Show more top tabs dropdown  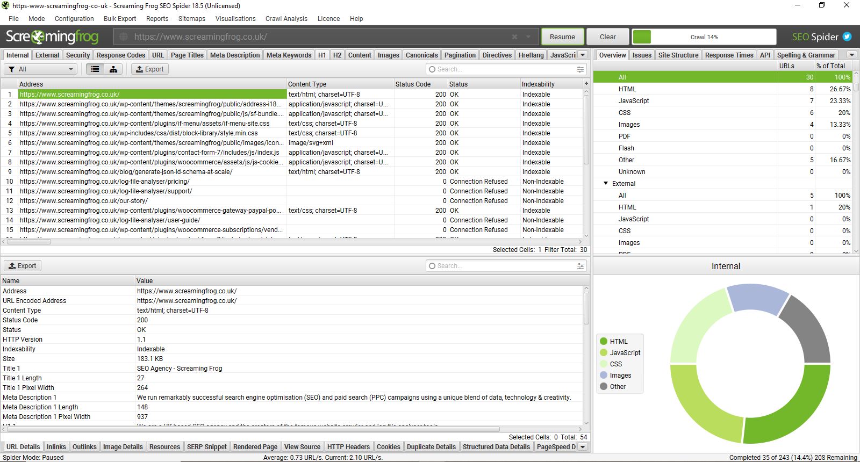pos(584,55)
